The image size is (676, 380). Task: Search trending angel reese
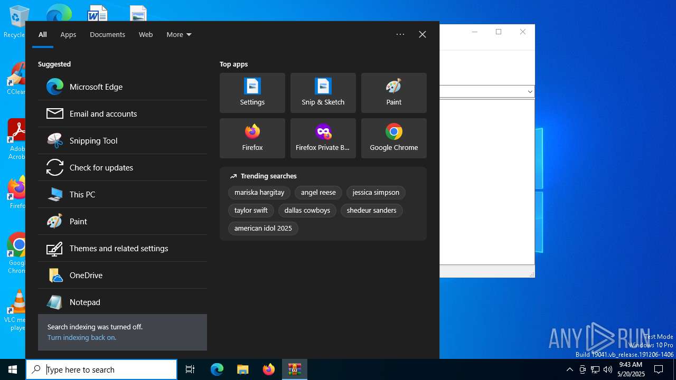(x=318, y=193)
